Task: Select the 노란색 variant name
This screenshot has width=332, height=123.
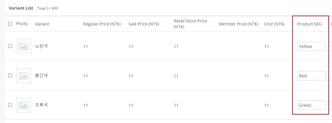Action: coord(41,46)
